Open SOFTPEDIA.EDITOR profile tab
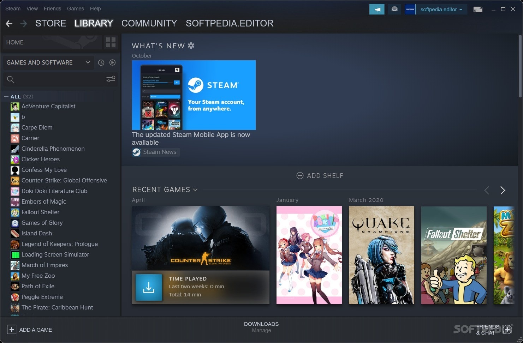The height and width of the screenshot is (343, 523). pyautogui.click(x=230, y=23)
